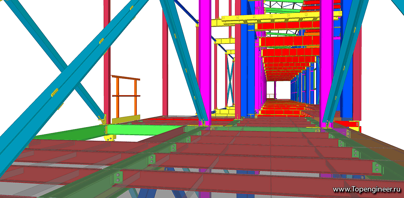This screenshot has width=404, height=198.
Task: Select the orange handrail in the model
Action: pyautogui.click(x=126, y=95)
